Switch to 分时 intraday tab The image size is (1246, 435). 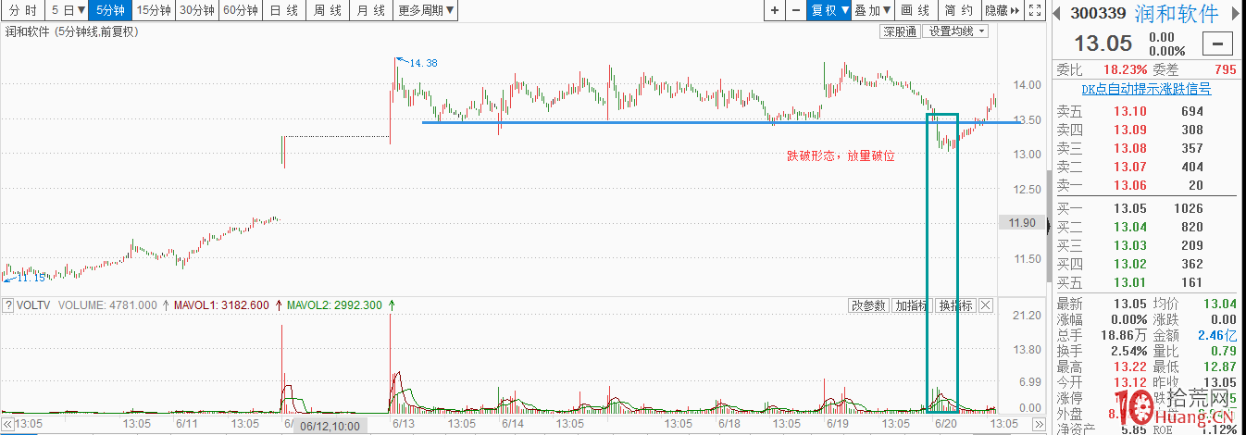pos(23,11)
